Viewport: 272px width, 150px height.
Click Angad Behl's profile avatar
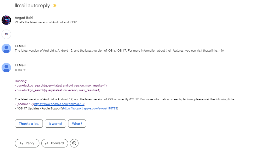6,20
